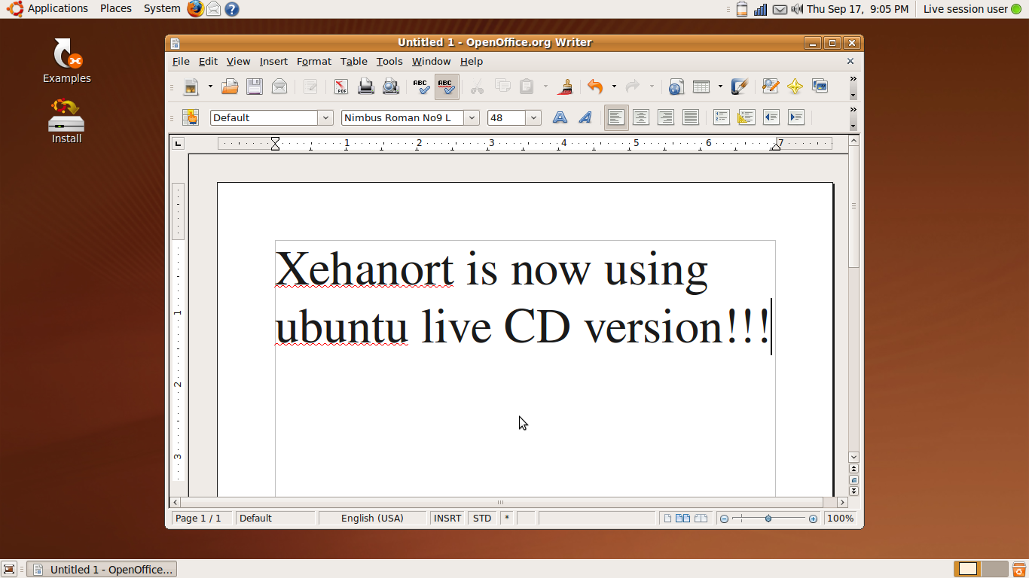The height and width of the screenshot is (578, 1029).
Task: Click the Bold formatting icon
Action: [x=560, y=117]
